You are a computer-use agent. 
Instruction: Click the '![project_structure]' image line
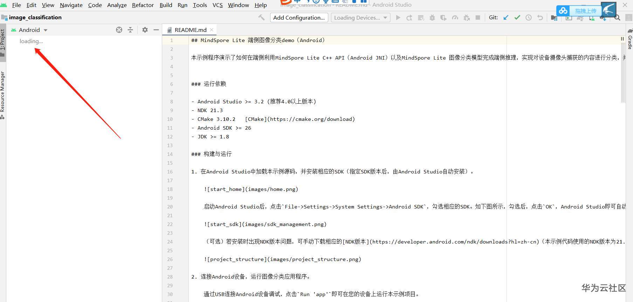(282, 259)
